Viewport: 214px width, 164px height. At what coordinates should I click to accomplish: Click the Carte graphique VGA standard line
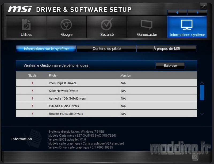point(86,143)
